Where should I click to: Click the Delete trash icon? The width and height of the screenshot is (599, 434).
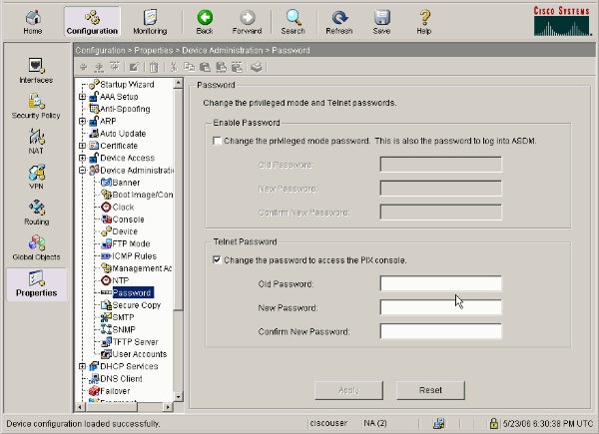click(x=154, y=67)
